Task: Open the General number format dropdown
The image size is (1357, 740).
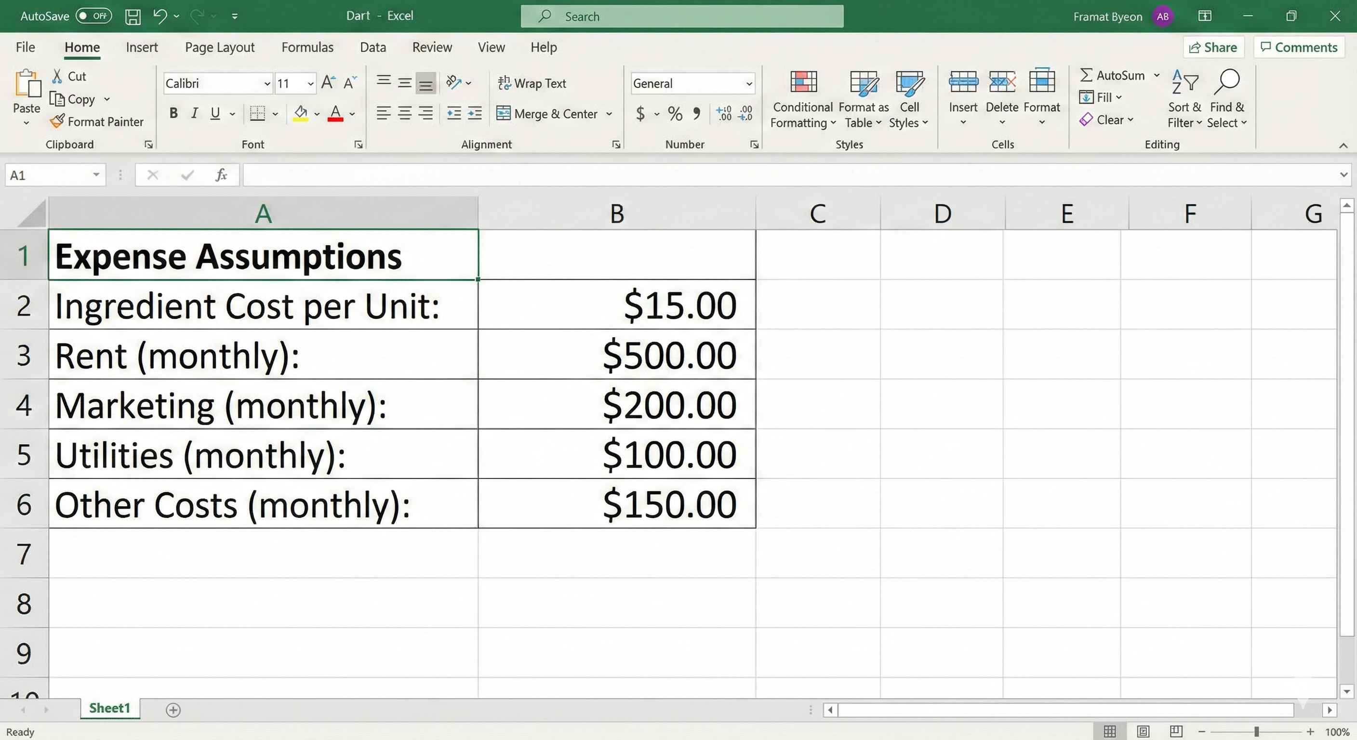Action: (x=748, y=83)
